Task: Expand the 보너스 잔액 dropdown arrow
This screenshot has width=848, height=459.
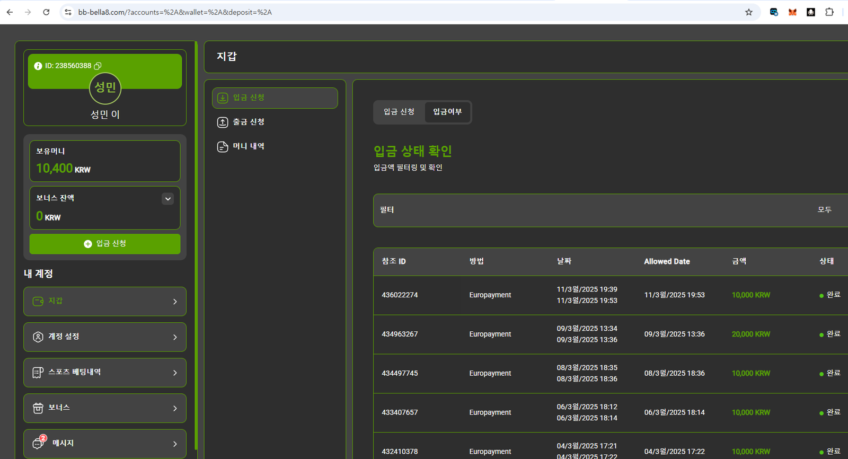Action: coord(167,199)
